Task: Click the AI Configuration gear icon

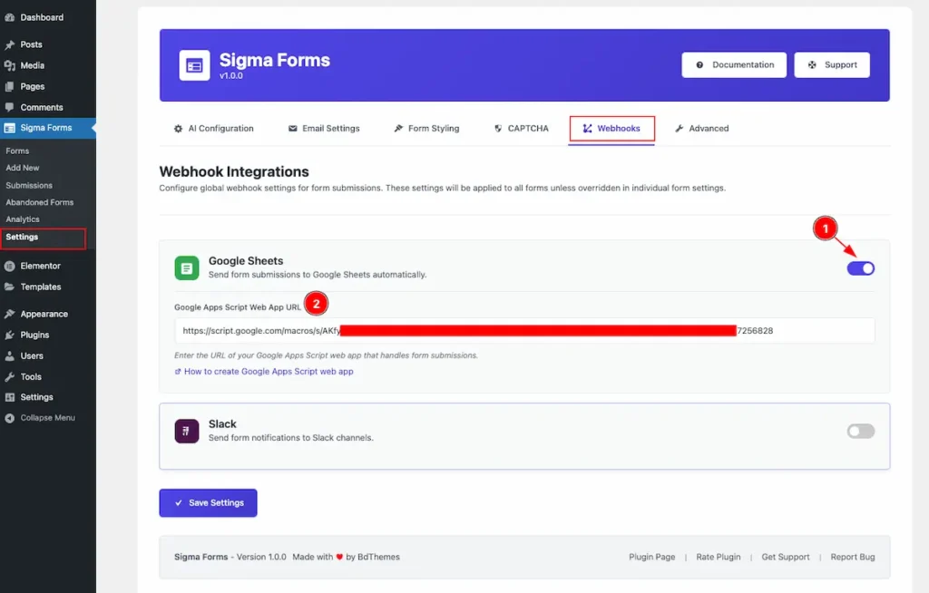Action: (x=179, y=129)
